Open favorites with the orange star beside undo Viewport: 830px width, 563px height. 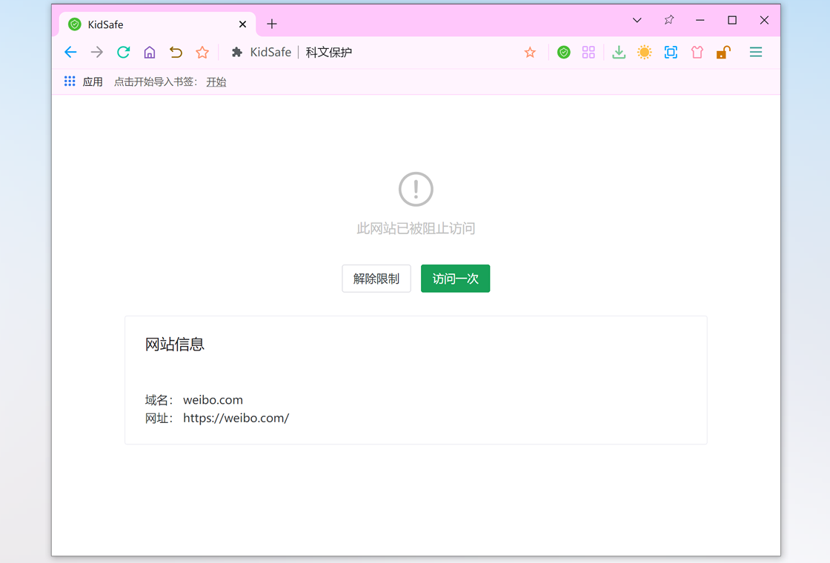click(202, 52)
